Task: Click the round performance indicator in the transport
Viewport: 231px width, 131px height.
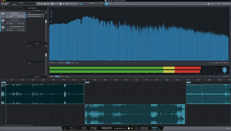Action: (x=79, y=129)
